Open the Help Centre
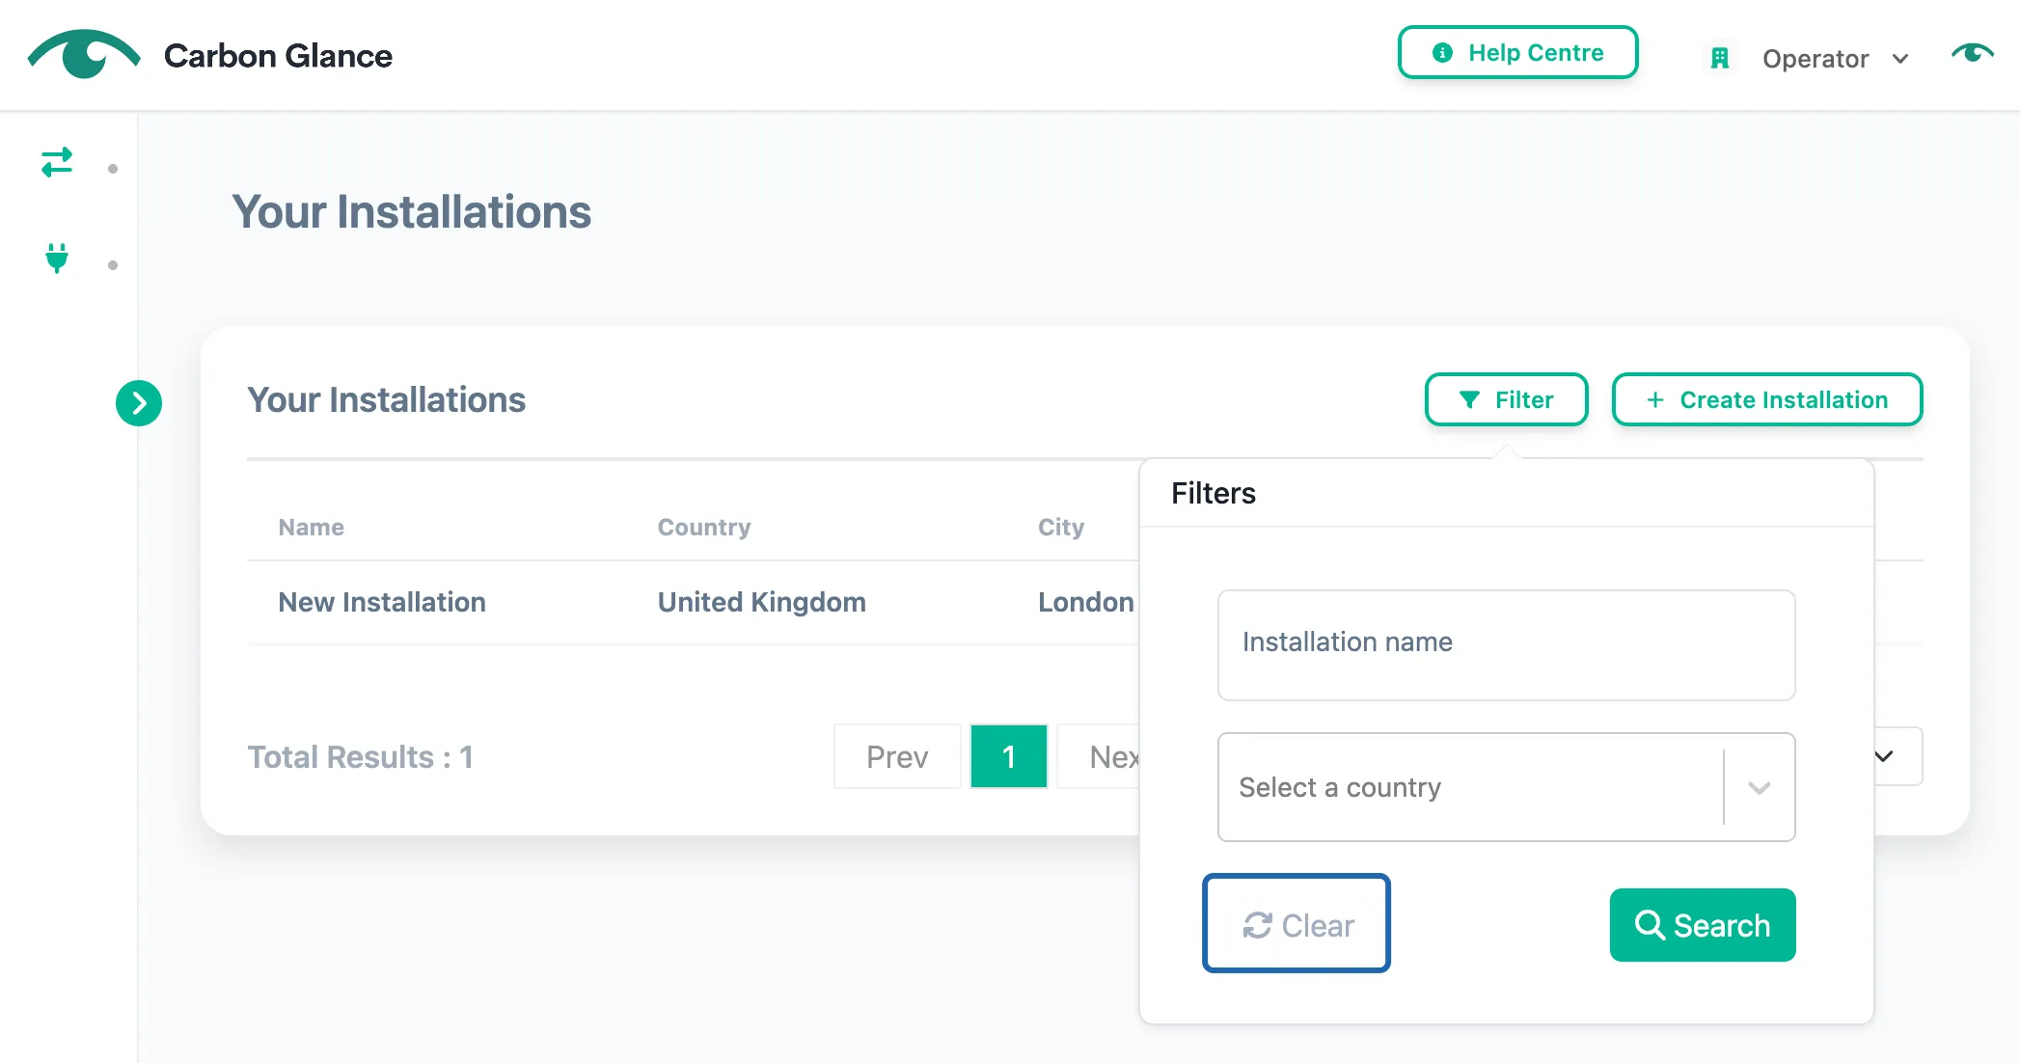The width and height of the screenshot is (2020, 1063). coord(1517,52)
